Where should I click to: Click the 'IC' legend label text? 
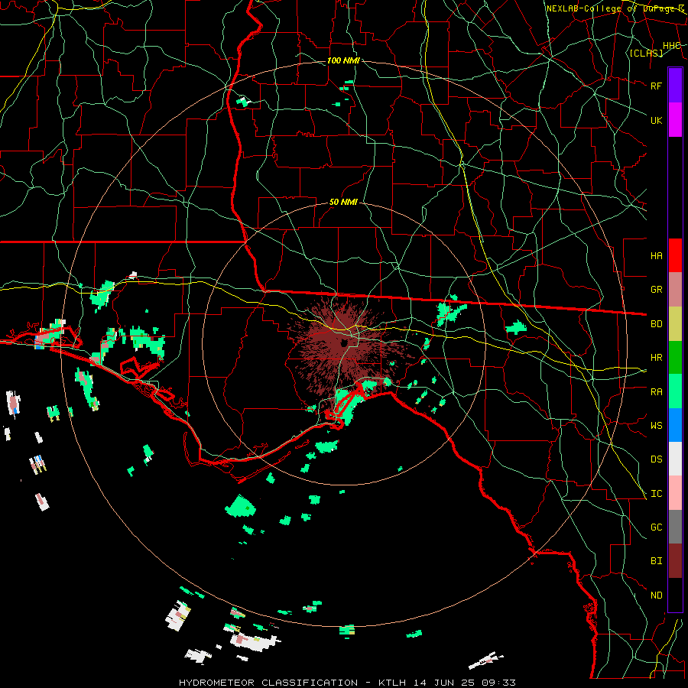656,493
